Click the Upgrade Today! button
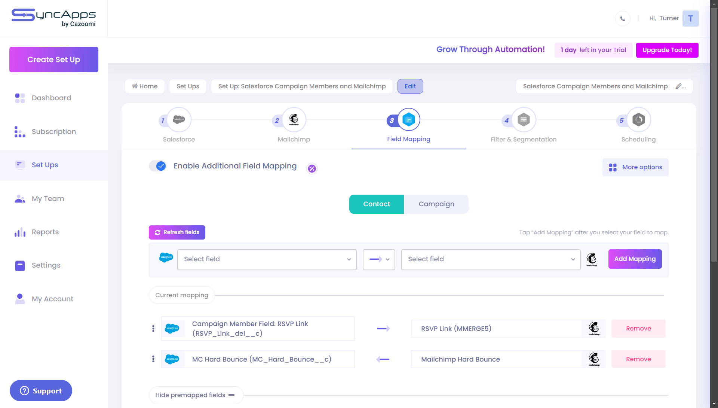This screenshot has width=718, height=408. (x=667, y=50)
